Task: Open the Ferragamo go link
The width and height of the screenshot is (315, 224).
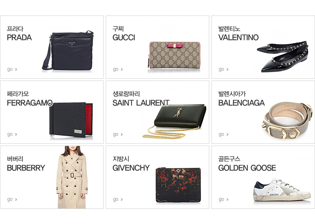Action: coord(12,134)
